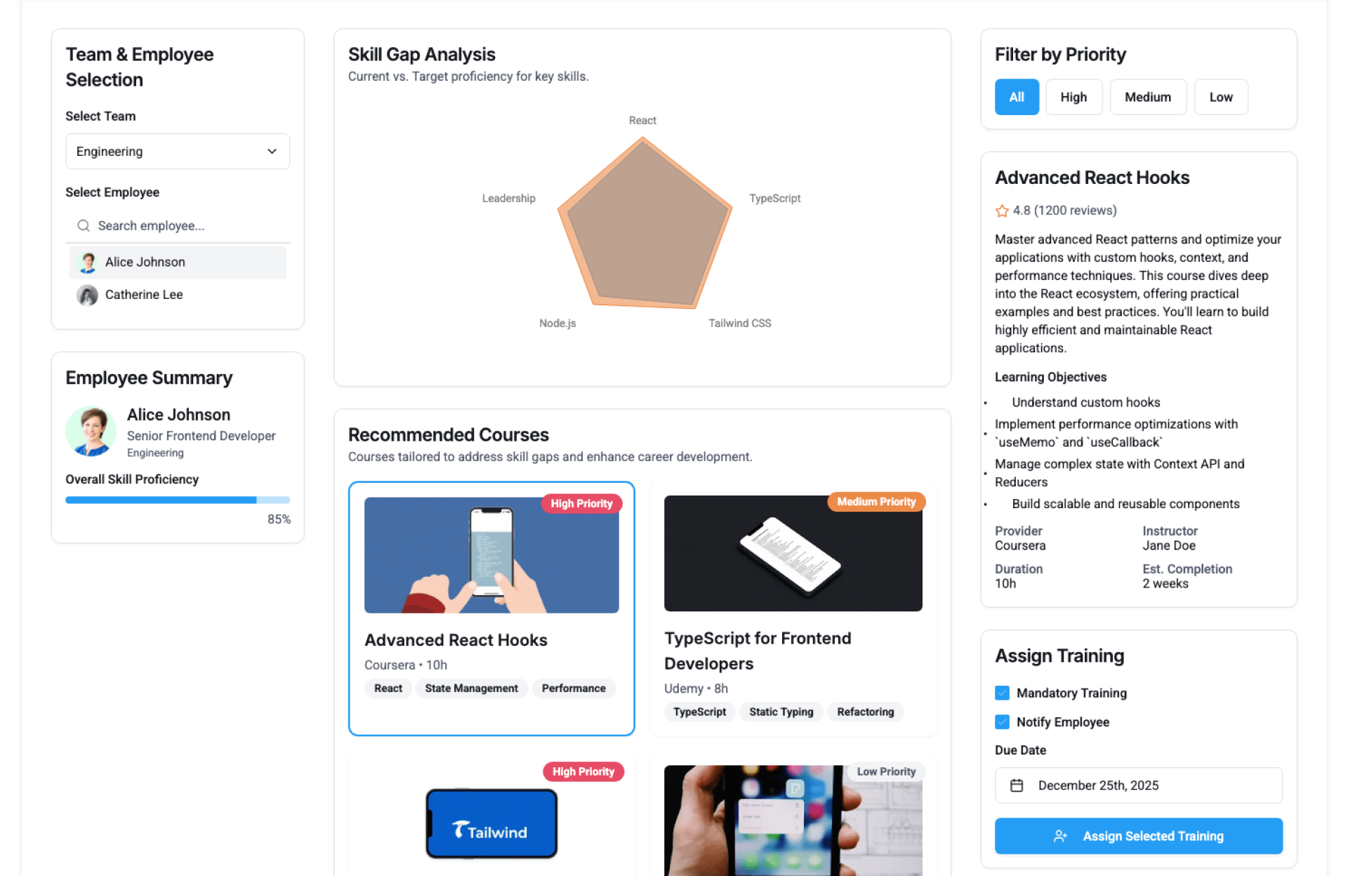Select the All priority filter button
Viewport: 1348px width, 876px height.
click(1017, 97)
